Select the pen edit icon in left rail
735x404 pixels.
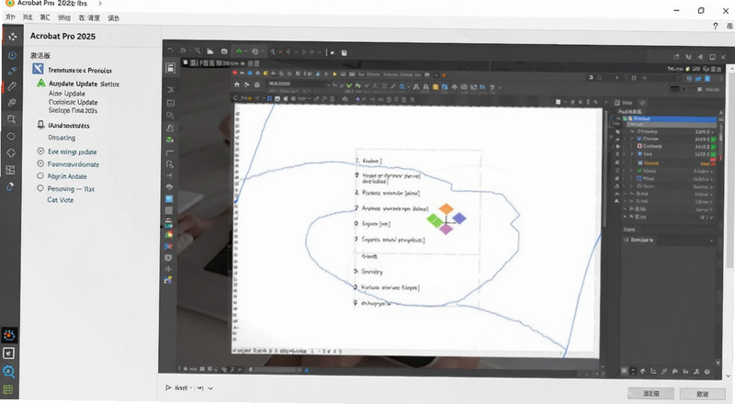click(12, 86)
